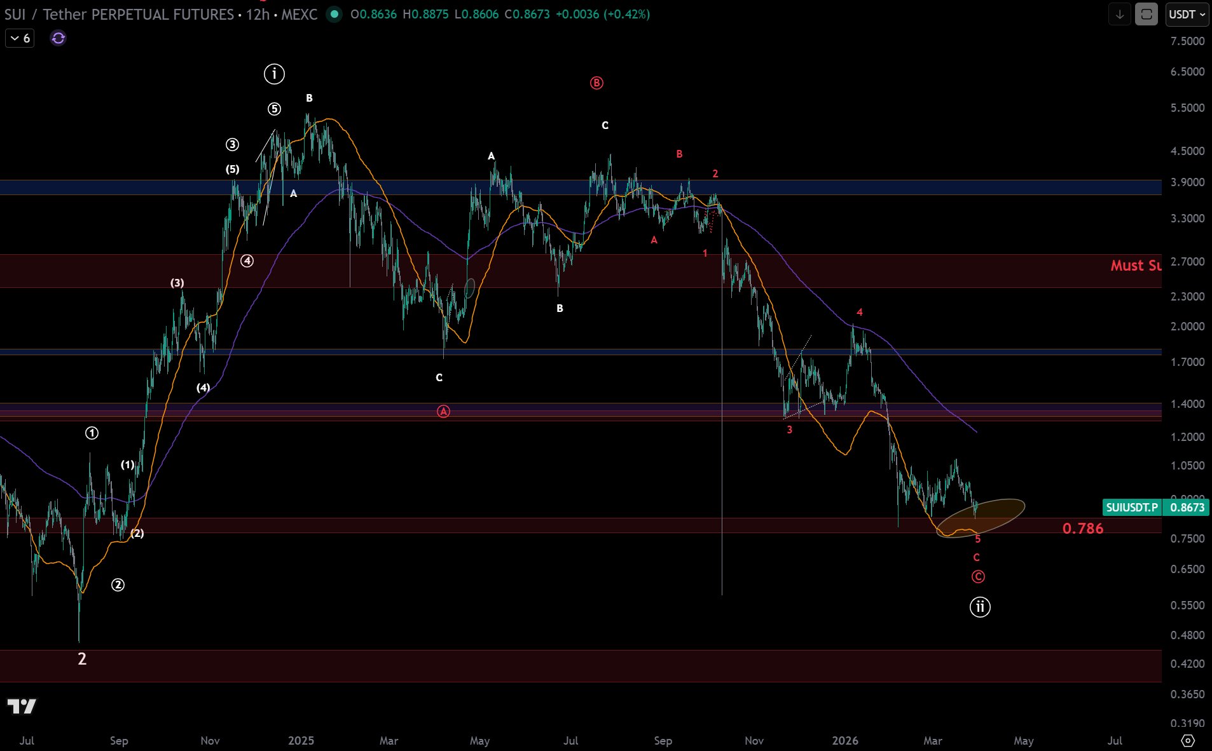The height and width of the screenshot is (751, 1212).
Task: Click the TradingView logo
Action: [22, 706]
